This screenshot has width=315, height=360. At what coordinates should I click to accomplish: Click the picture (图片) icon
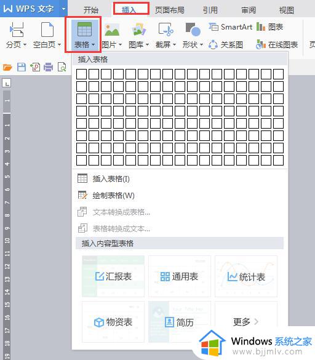(x=112, y=30)
